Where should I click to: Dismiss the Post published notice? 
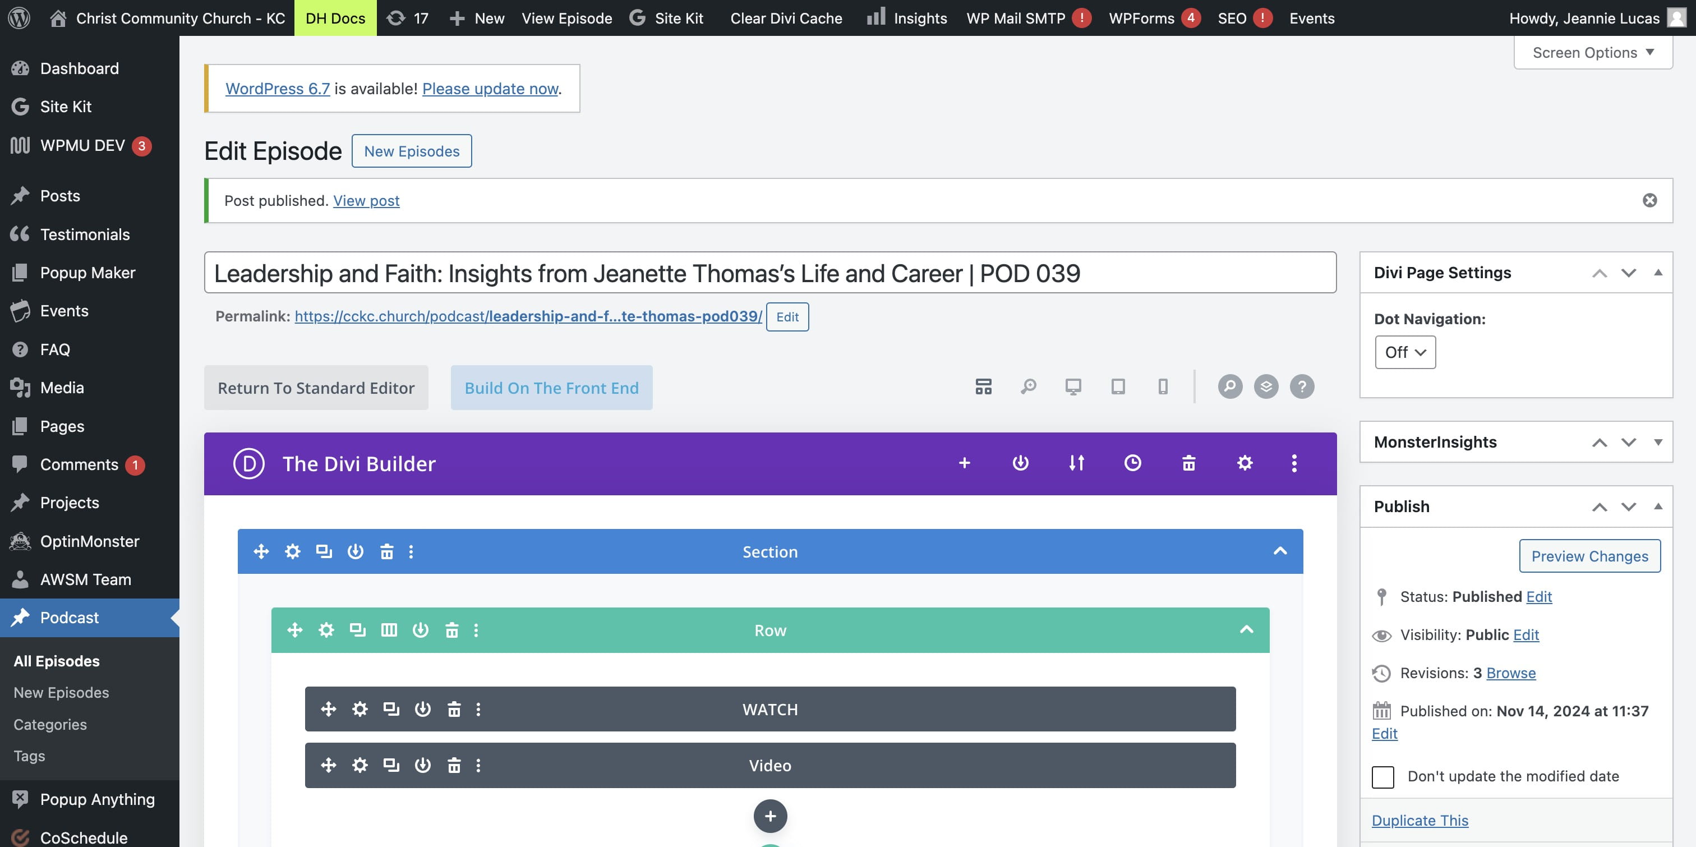point(1649,200)
